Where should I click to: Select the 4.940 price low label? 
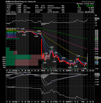click(36, 36)
